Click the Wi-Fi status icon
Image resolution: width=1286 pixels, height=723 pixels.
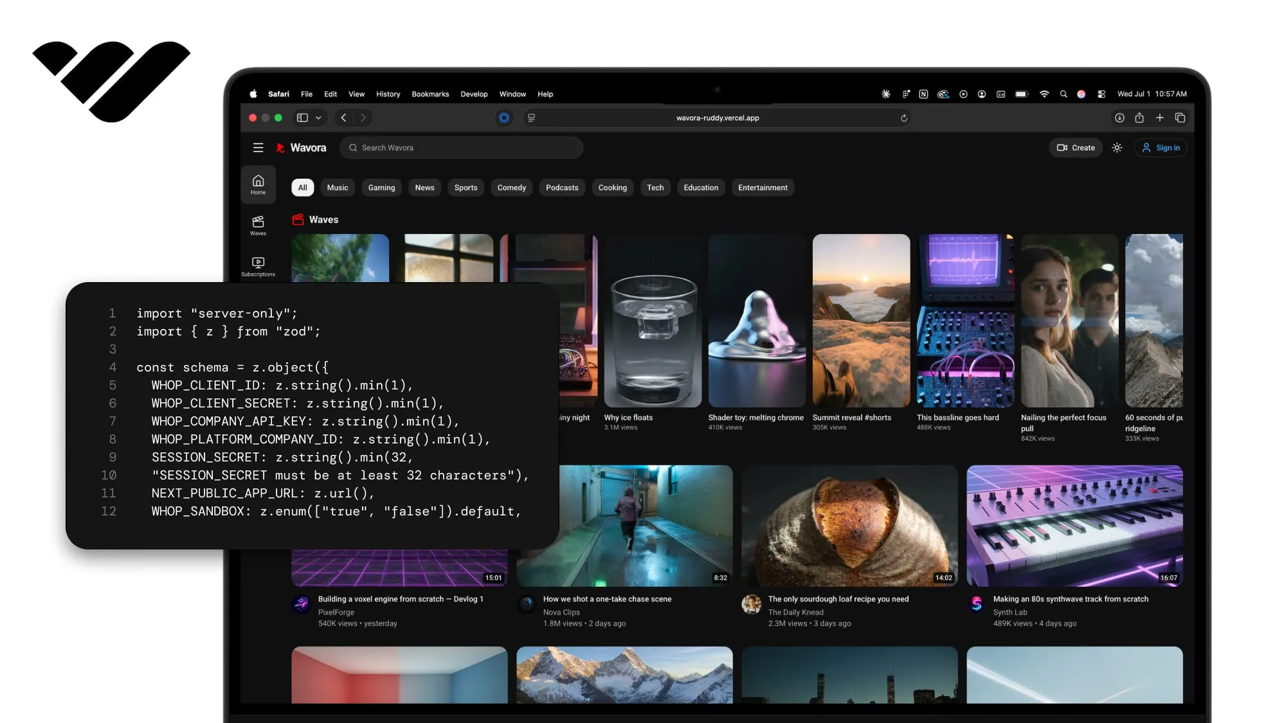point(1044,94)
